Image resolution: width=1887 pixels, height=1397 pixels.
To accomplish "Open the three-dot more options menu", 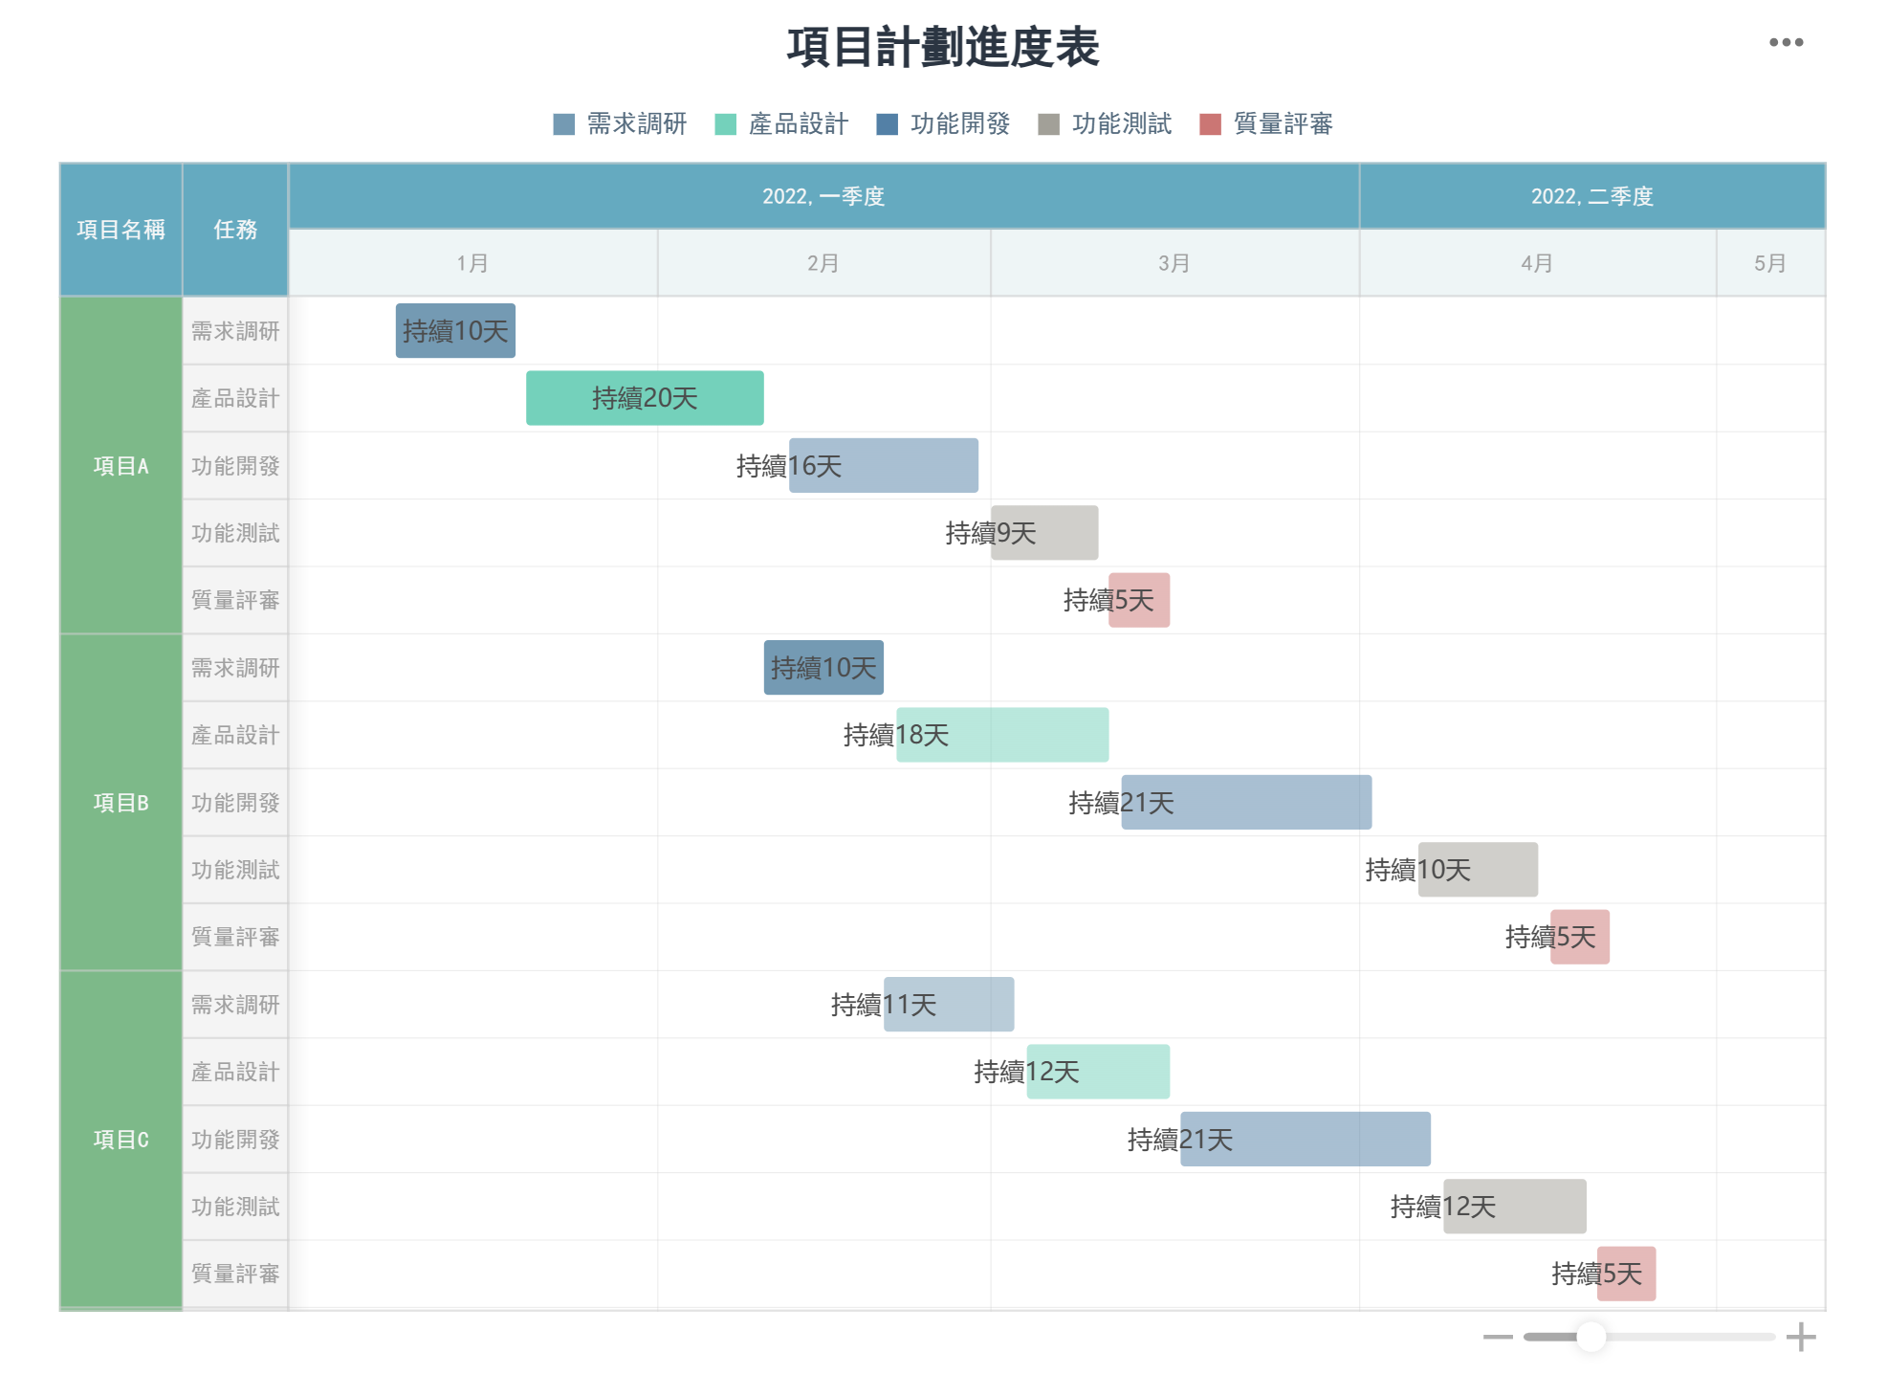I will 1785,43.
